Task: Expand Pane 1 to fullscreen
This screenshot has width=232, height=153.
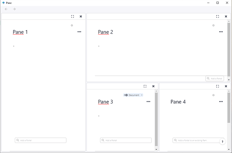Action: click(73, 16)
